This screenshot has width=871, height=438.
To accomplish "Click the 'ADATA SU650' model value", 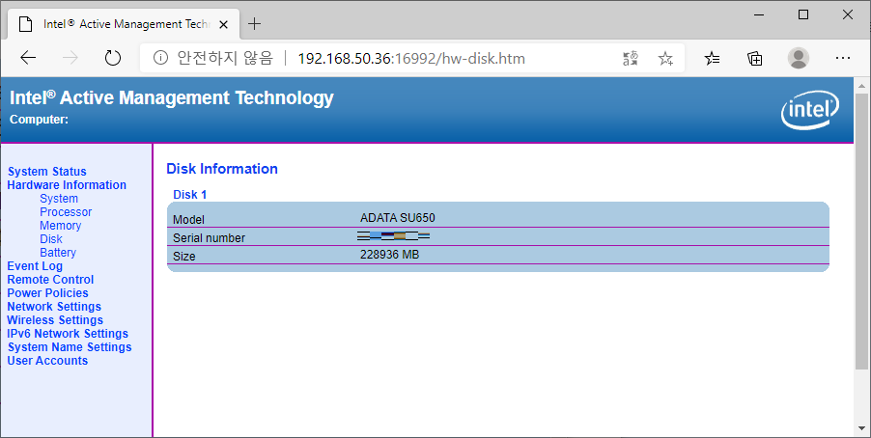I will click(397, 218).
